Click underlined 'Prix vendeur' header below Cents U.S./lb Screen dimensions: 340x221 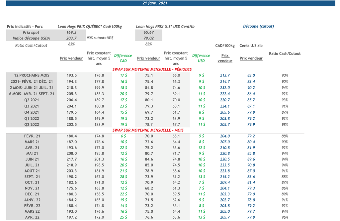tap(251, 58)
